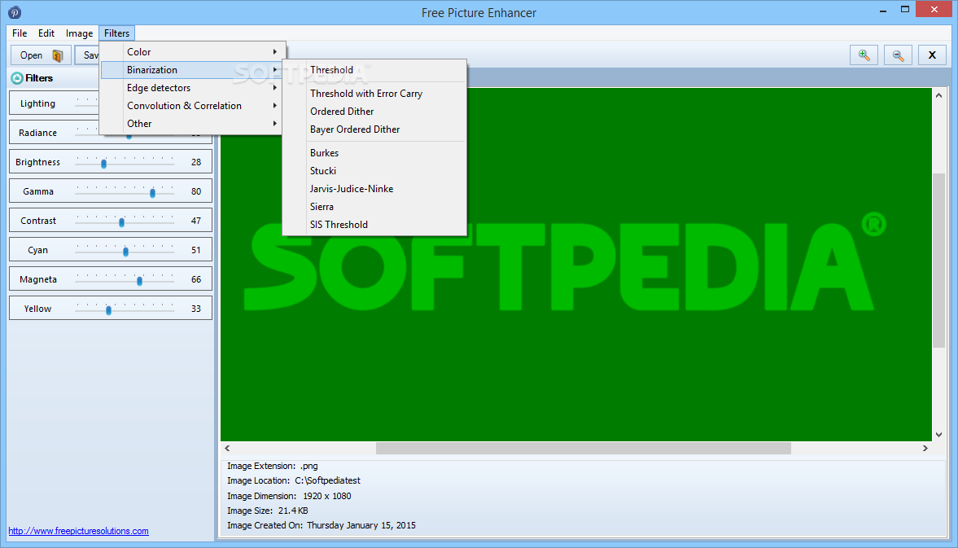958x548 pixels.
Task: Click the Open button with folder icon
Action: 41,55
